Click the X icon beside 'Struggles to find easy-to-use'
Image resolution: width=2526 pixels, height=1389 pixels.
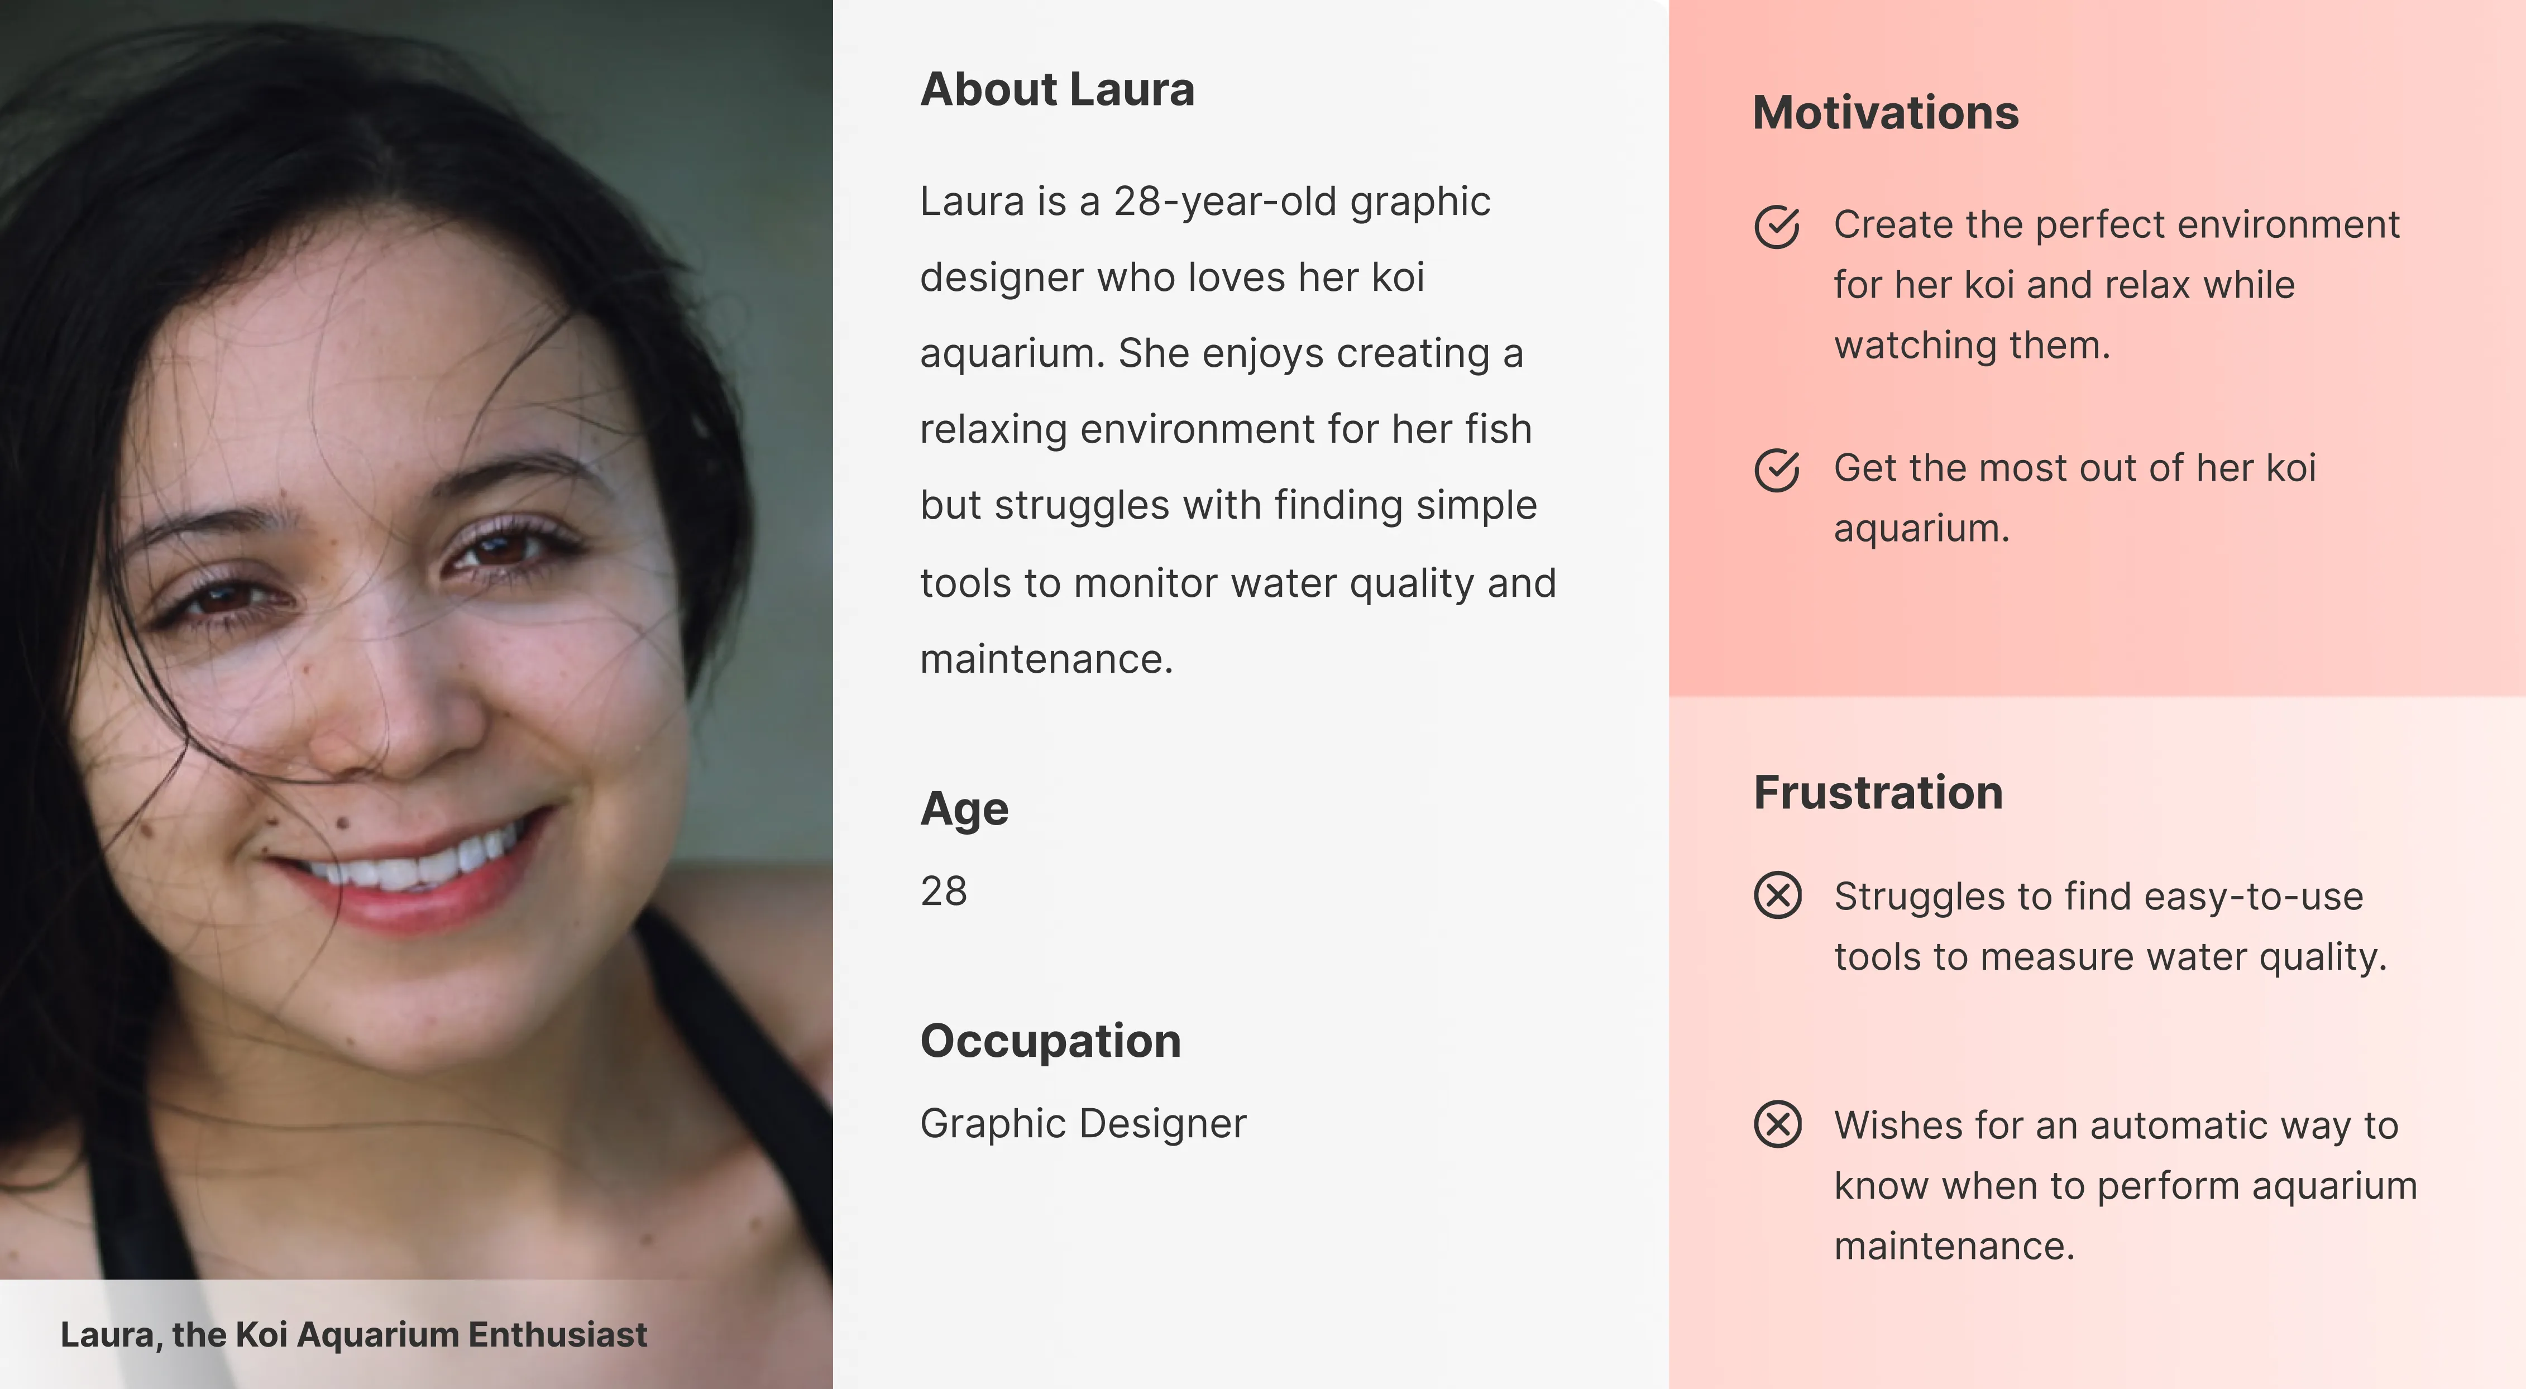pyautogui.click(x=1777, y=895)
